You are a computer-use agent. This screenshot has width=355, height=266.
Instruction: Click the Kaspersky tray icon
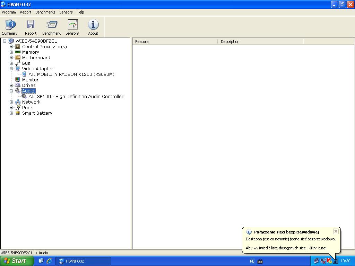(329, 261)
